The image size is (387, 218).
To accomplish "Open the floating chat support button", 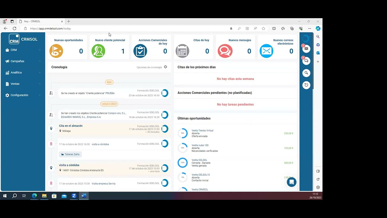I will coord(292,182).
